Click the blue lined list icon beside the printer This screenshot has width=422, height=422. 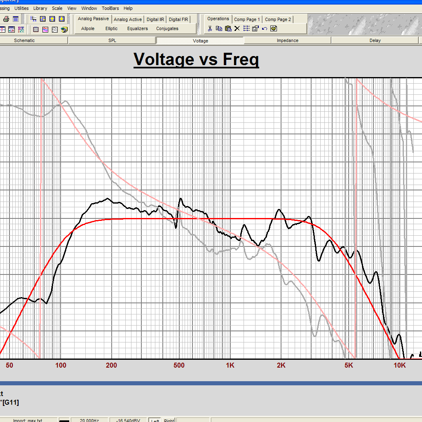16,19
